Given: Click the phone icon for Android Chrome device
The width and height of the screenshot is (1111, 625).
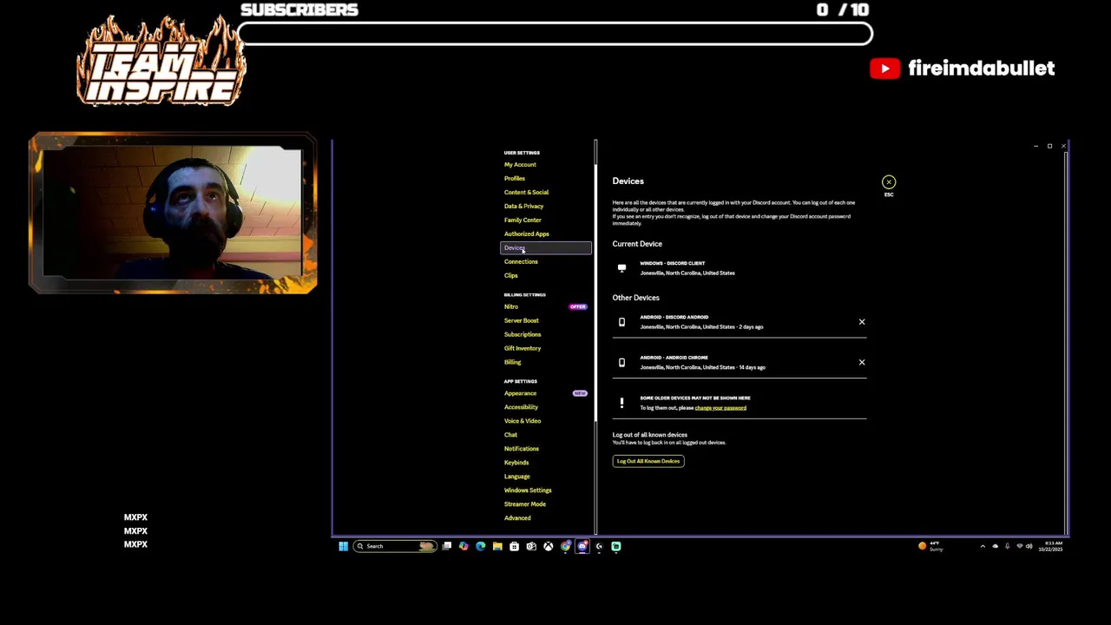Looking at the screenshot, I should (621, 362).
